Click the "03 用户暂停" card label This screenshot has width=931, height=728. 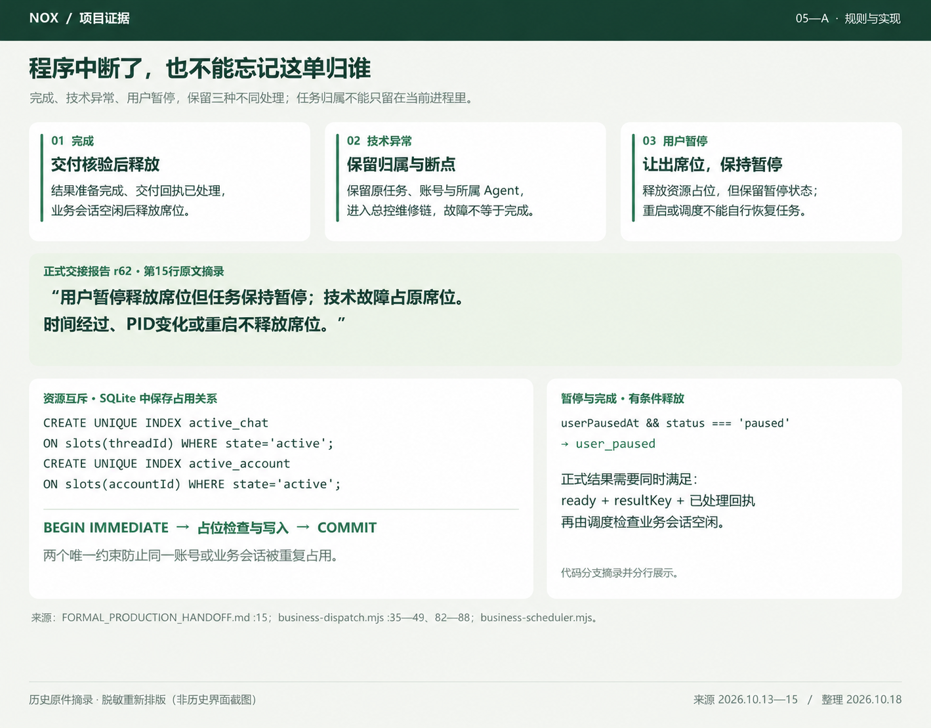point(675,140)
